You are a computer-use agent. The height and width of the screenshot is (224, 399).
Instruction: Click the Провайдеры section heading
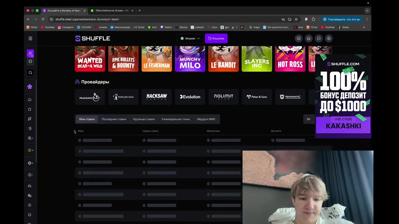[x=95, y=82]
